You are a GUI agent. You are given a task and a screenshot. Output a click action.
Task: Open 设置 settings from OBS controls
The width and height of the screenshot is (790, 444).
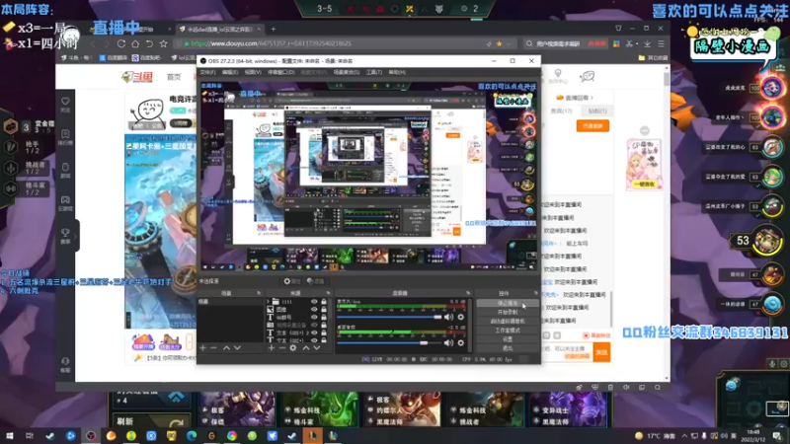tap(508, 339)
